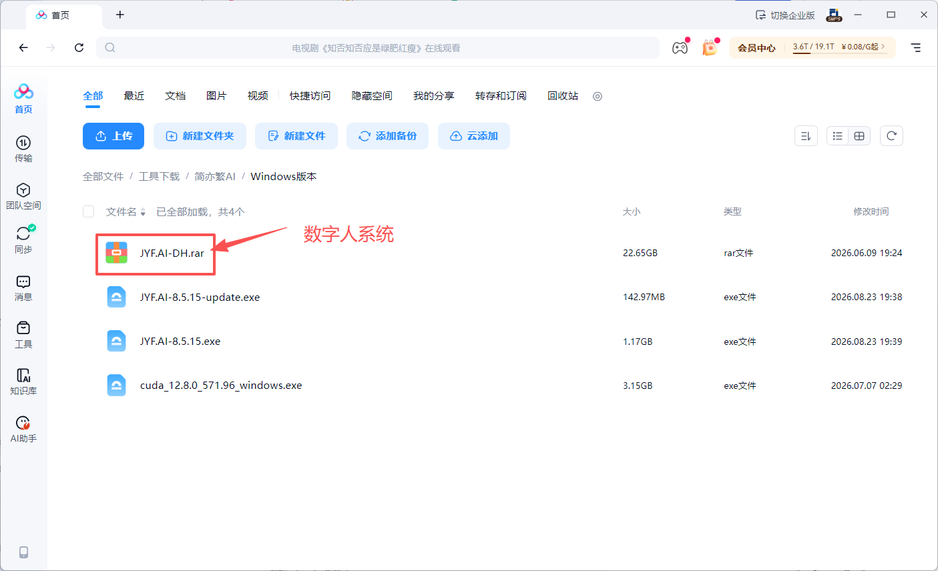Open the 回收站 recycle bin tab
938x571 pixels.
pos(563,96)
